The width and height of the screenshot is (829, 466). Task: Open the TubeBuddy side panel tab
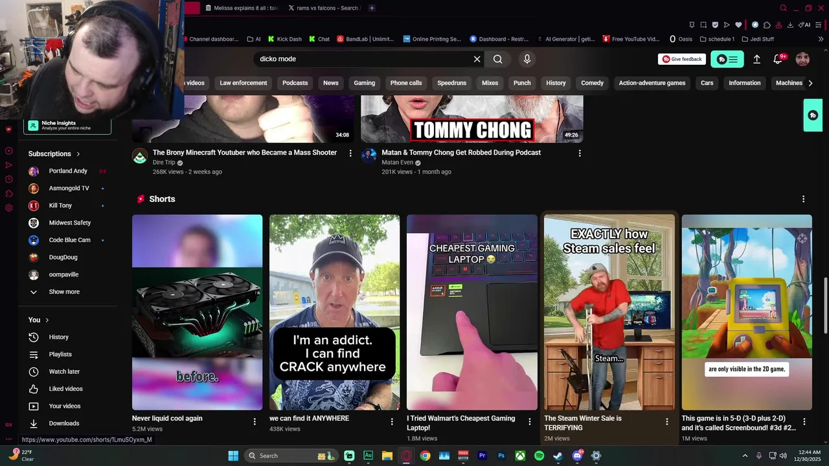[x=813, y=115]
